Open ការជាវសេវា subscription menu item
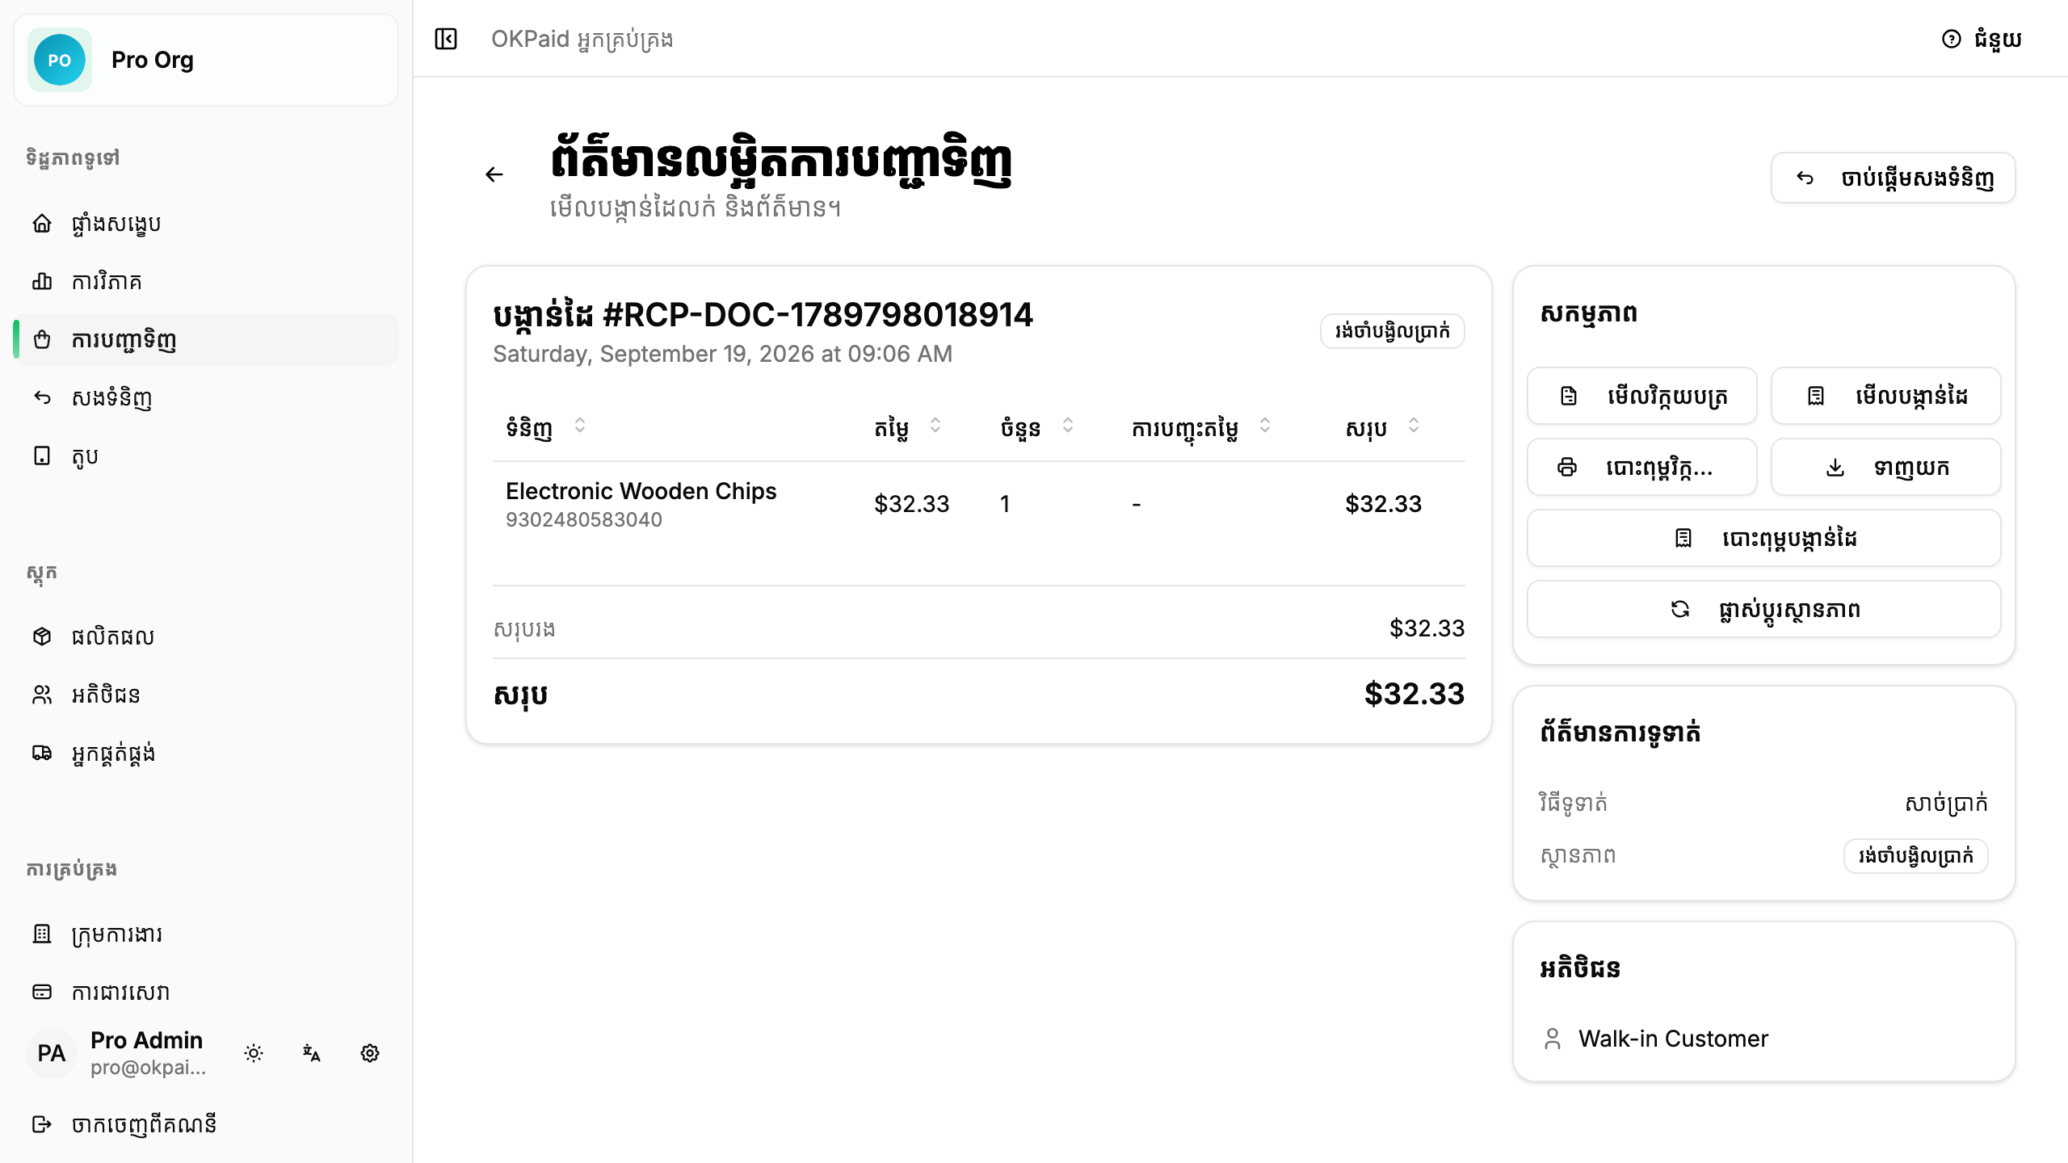The width and height of the screenshot is (2068, 1163). click(206, 993)
